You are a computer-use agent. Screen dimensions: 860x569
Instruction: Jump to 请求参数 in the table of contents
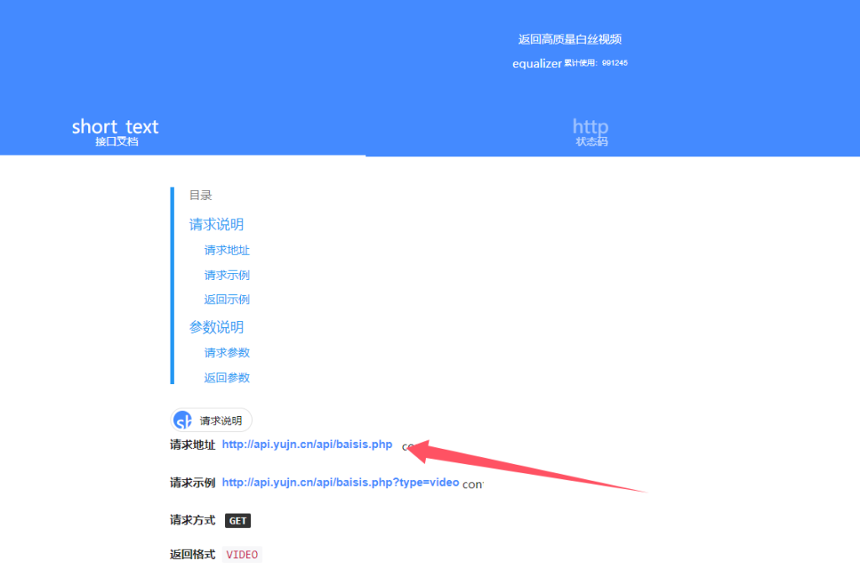[227, 352]
